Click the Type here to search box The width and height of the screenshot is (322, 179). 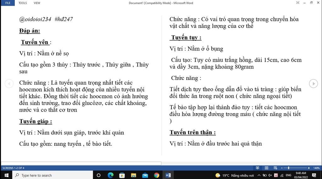53,175
